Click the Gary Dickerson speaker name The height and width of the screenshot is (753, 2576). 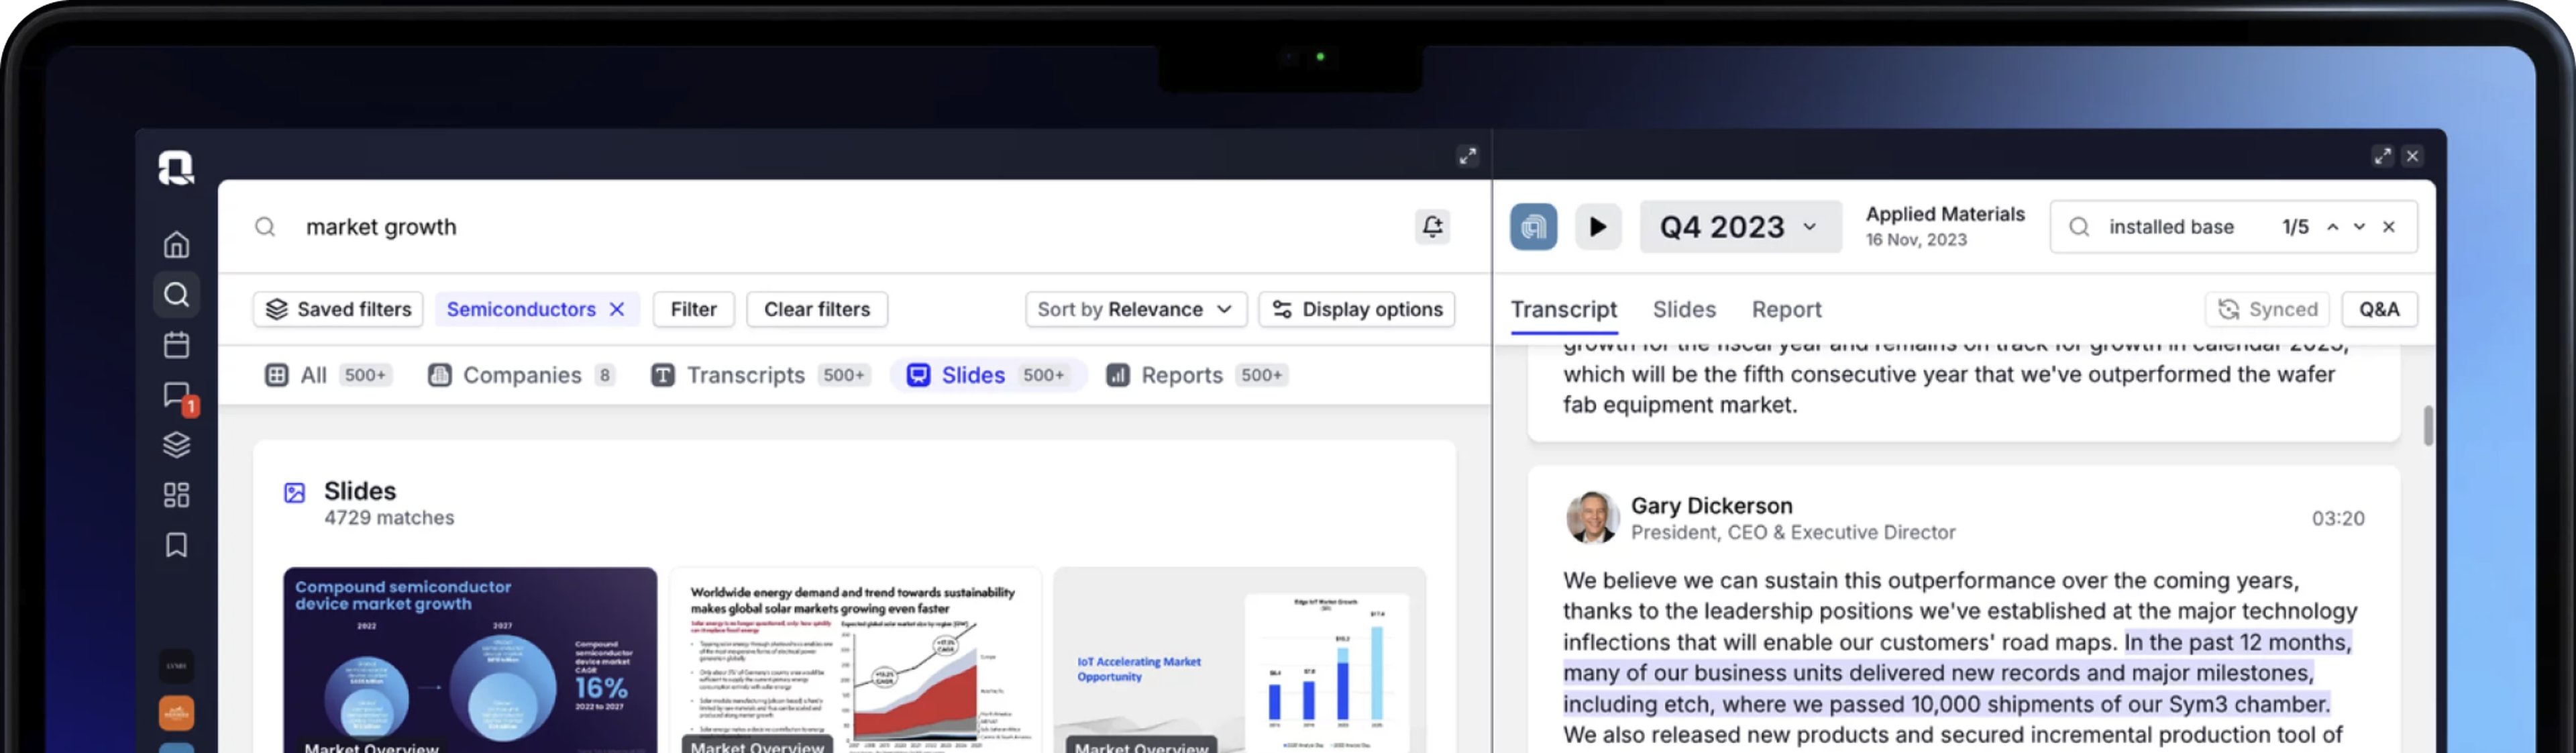[1711, 506]
